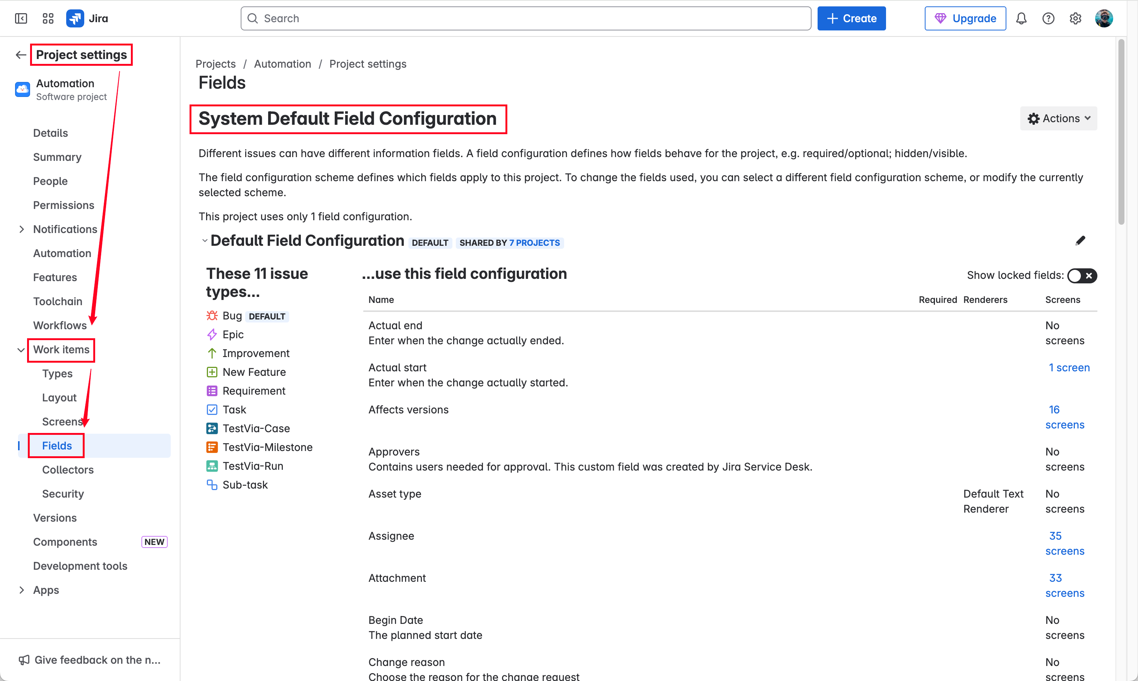Screen dimensions: 1138x681
Task: Click the settings gear icon
Action: (1075, 18)
